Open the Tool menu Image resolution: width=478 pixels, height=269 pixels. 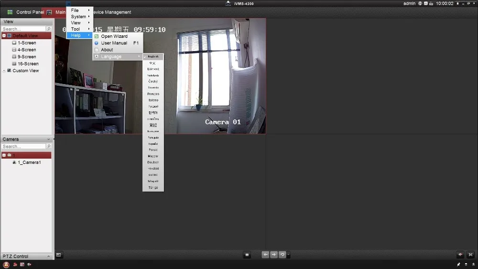(76, 29)
